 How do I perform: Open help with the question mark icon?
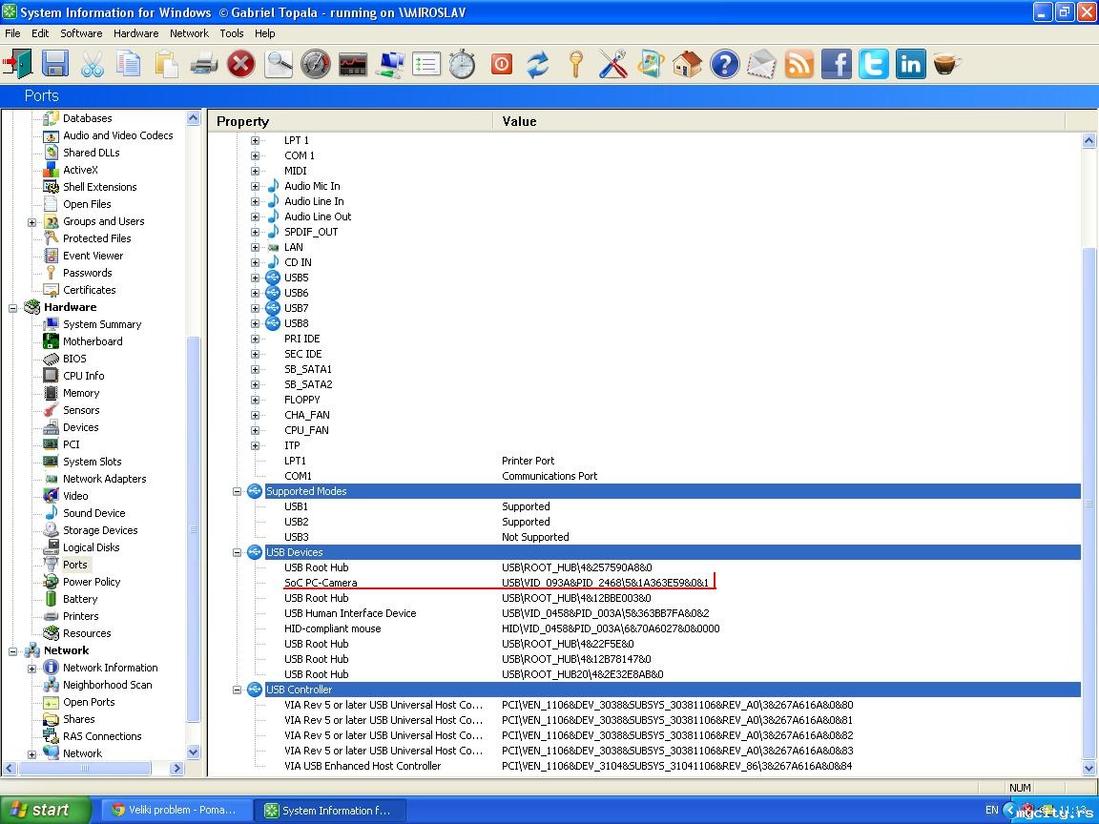725,64
